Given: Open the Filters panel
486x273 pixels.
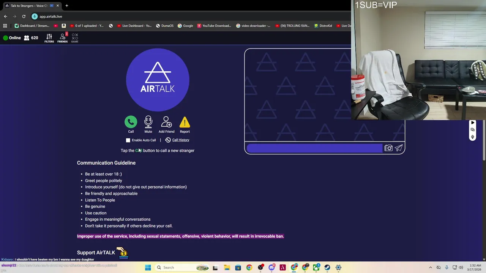Looking at the screenshot, I should click(49, 38).
